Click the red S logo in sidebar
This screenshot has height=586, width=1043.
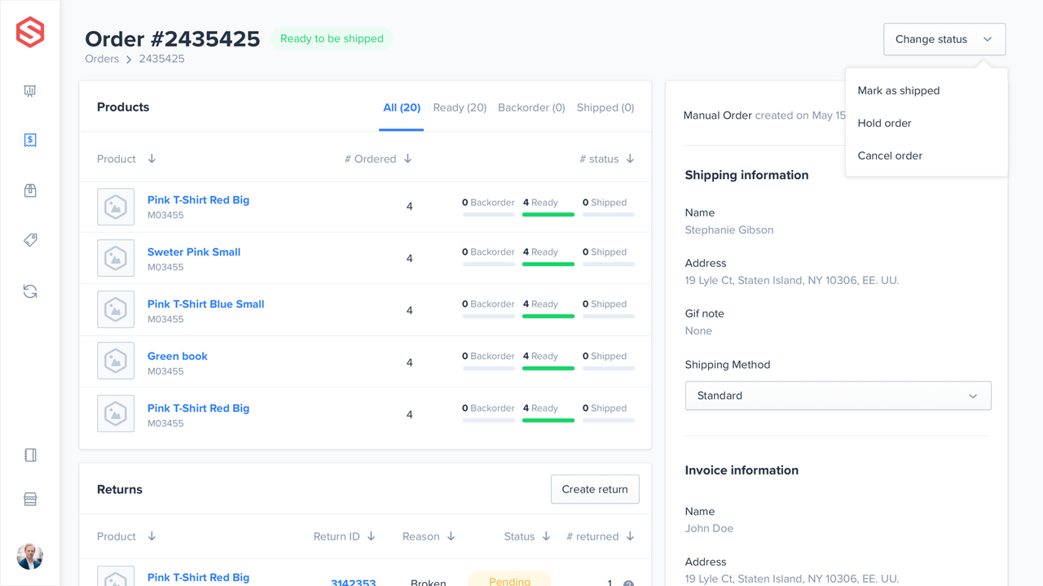pos(30,33)
